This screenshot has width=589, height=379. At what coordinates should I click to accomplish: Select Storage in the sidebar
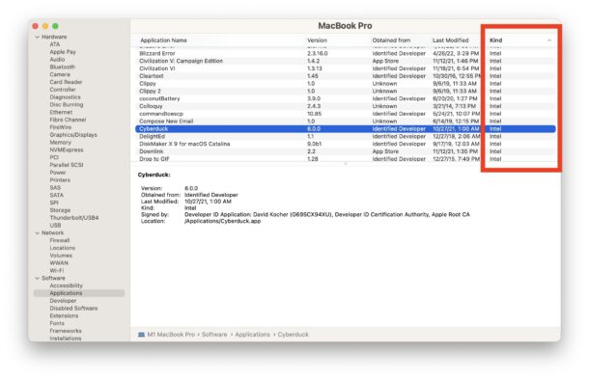[x=60, y=210]
